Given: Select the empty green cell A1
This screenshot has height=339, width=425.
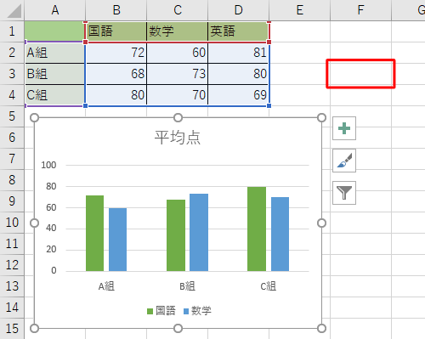Looking at the screenshot, I should click(55, 31).
